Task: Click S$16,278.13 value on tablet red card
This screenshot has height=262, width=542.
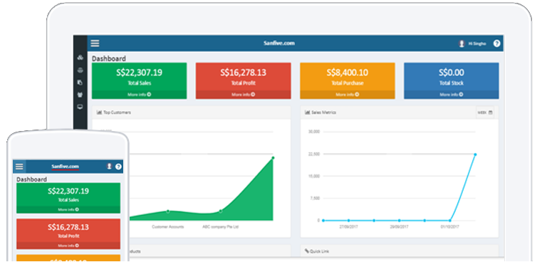Action: tap(244, 73)
